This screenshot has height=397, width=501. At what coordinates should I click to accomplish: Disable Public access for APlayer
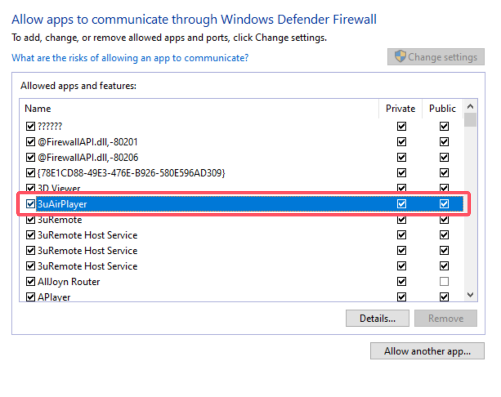[x=444, y=297]
